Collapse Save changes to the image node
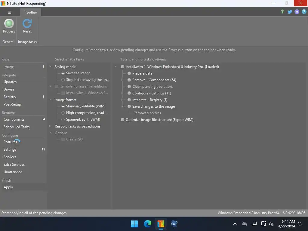308x231 pixels. [122, 106]
